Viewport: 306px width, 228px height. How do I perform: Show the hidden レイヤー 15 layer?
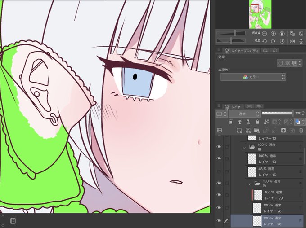click(x=219, y=171)
